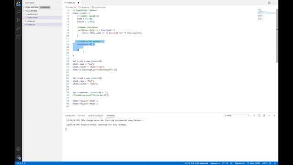Open the Manage gear icon
The width and height of the screenshot is (293, 165).
click(18, 157)
